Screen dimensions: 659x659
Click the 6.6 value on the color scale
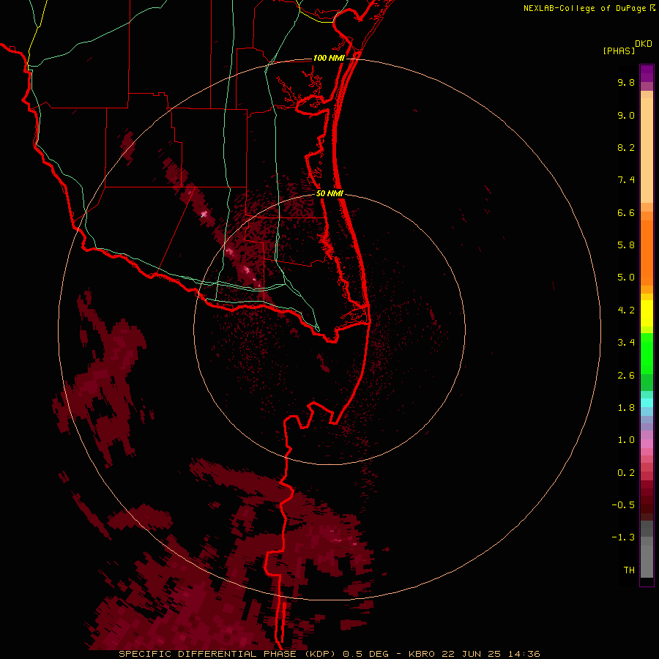point(626,212)
